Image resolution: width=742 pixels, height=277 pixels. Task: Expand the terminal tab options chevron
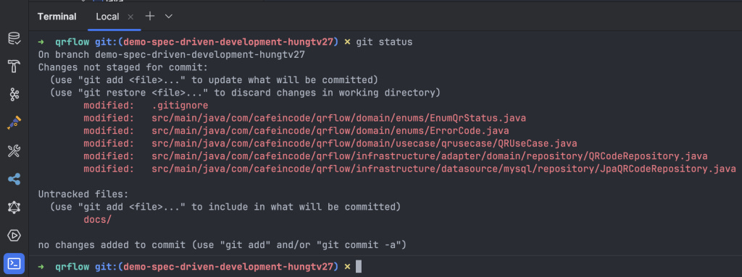coord(168,17)
